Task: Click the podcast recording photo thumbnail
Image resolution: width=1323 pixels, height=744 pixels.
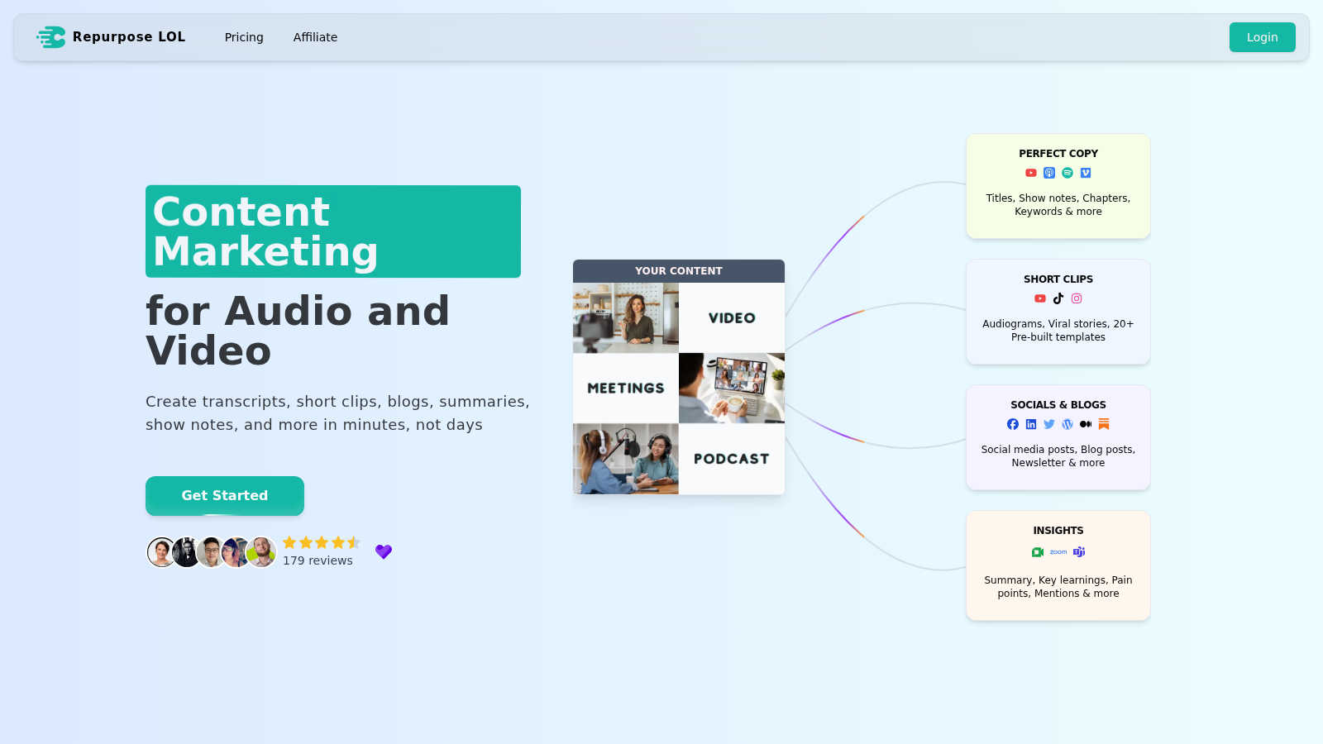Action: click(626, 459)
